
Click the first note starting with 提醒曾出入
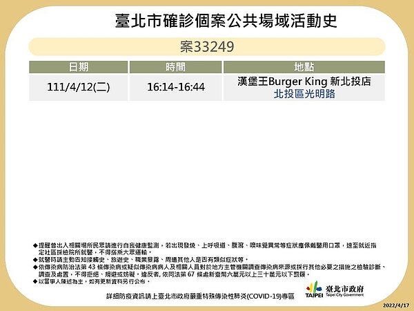(205, 249)
